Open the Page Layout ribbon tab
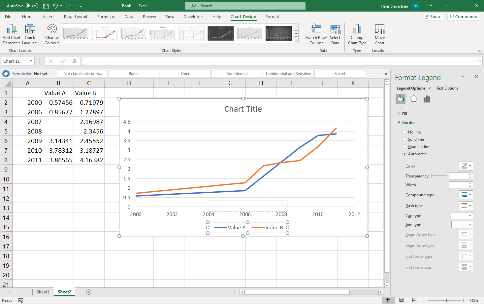This screenshot has height=304, width=484. 76,17
